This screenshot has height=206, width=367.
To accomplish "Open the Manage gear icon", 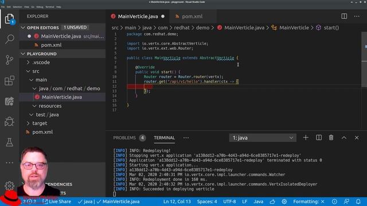I will coord(9,185).
